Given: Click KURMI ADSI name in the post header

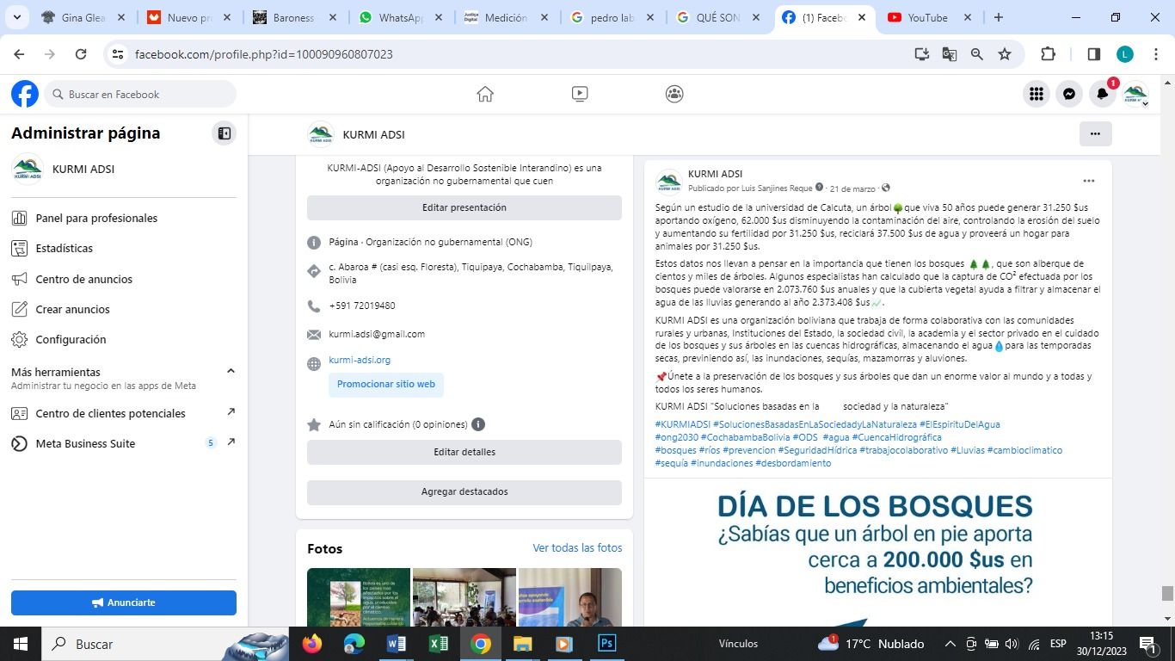Looking at the screenshot, I should tap(715, 174).
